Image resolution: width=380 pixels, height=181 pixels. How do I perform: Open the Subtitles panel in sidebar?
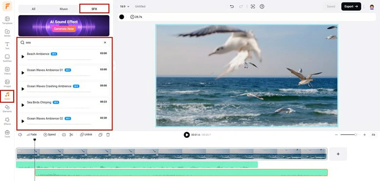point(7,58)
